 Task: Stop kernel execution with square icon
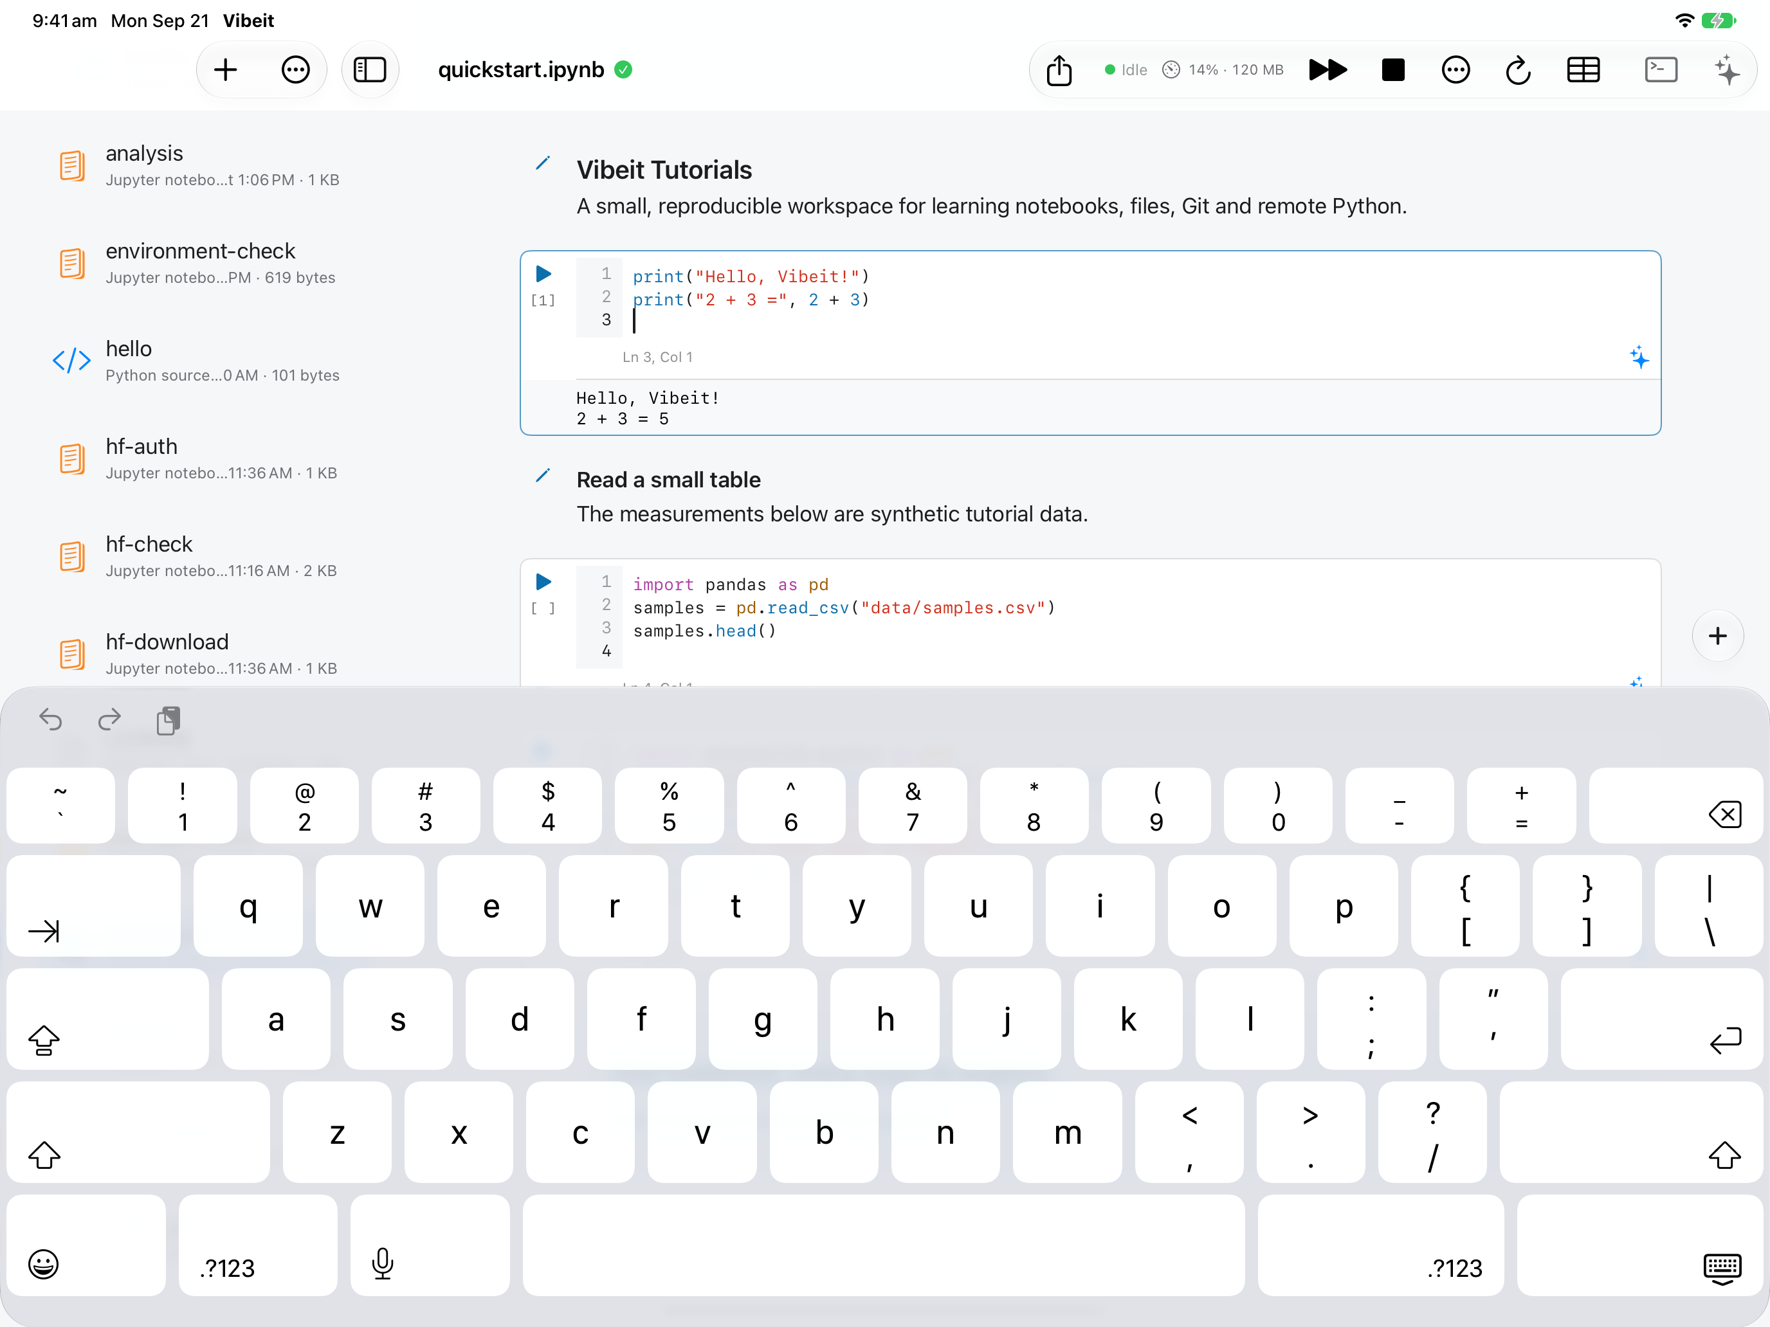click(1392, 69)
